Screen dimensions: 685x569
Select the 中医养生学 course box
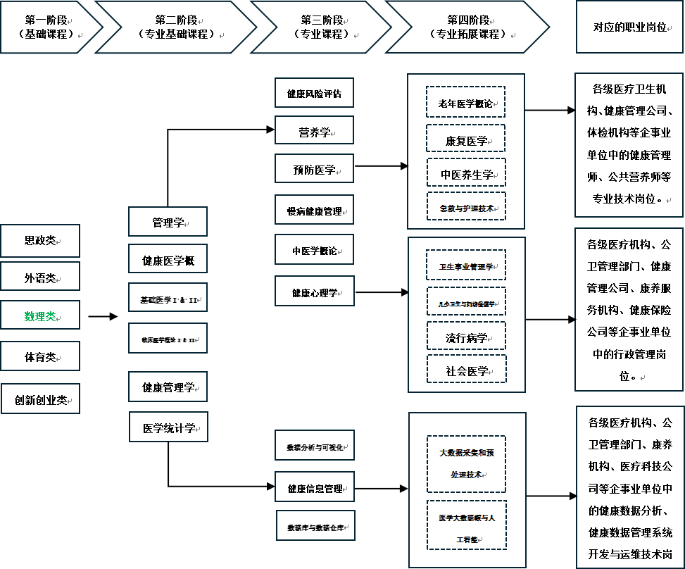[465, 173]
